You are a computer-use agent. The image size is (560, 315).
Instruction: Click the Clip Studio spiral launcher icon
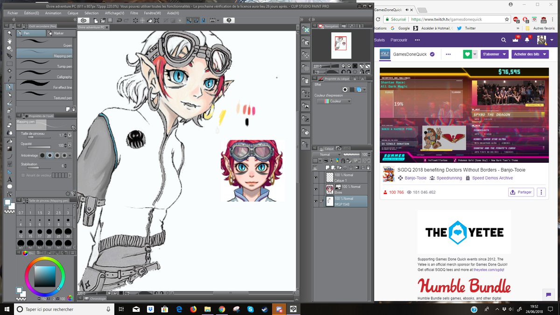(x=84, y=20)
